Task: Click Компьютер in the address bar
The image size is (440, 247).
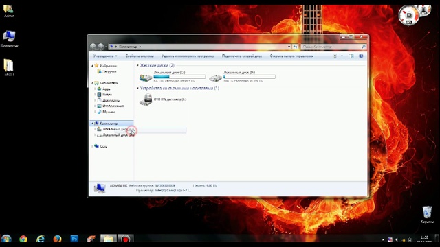Action: point(128,47)
